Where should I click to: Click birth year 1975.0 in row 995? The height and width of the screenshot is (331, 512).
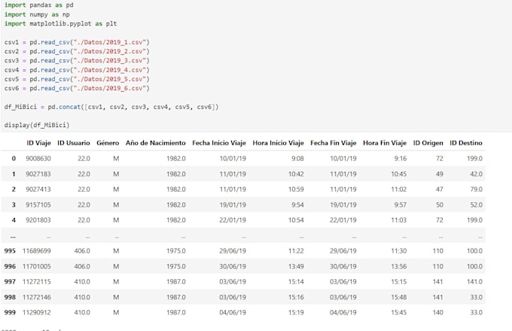175,251
